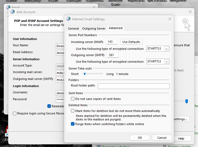
Task: Switch to the General tab
Action: tap(73, 28)
